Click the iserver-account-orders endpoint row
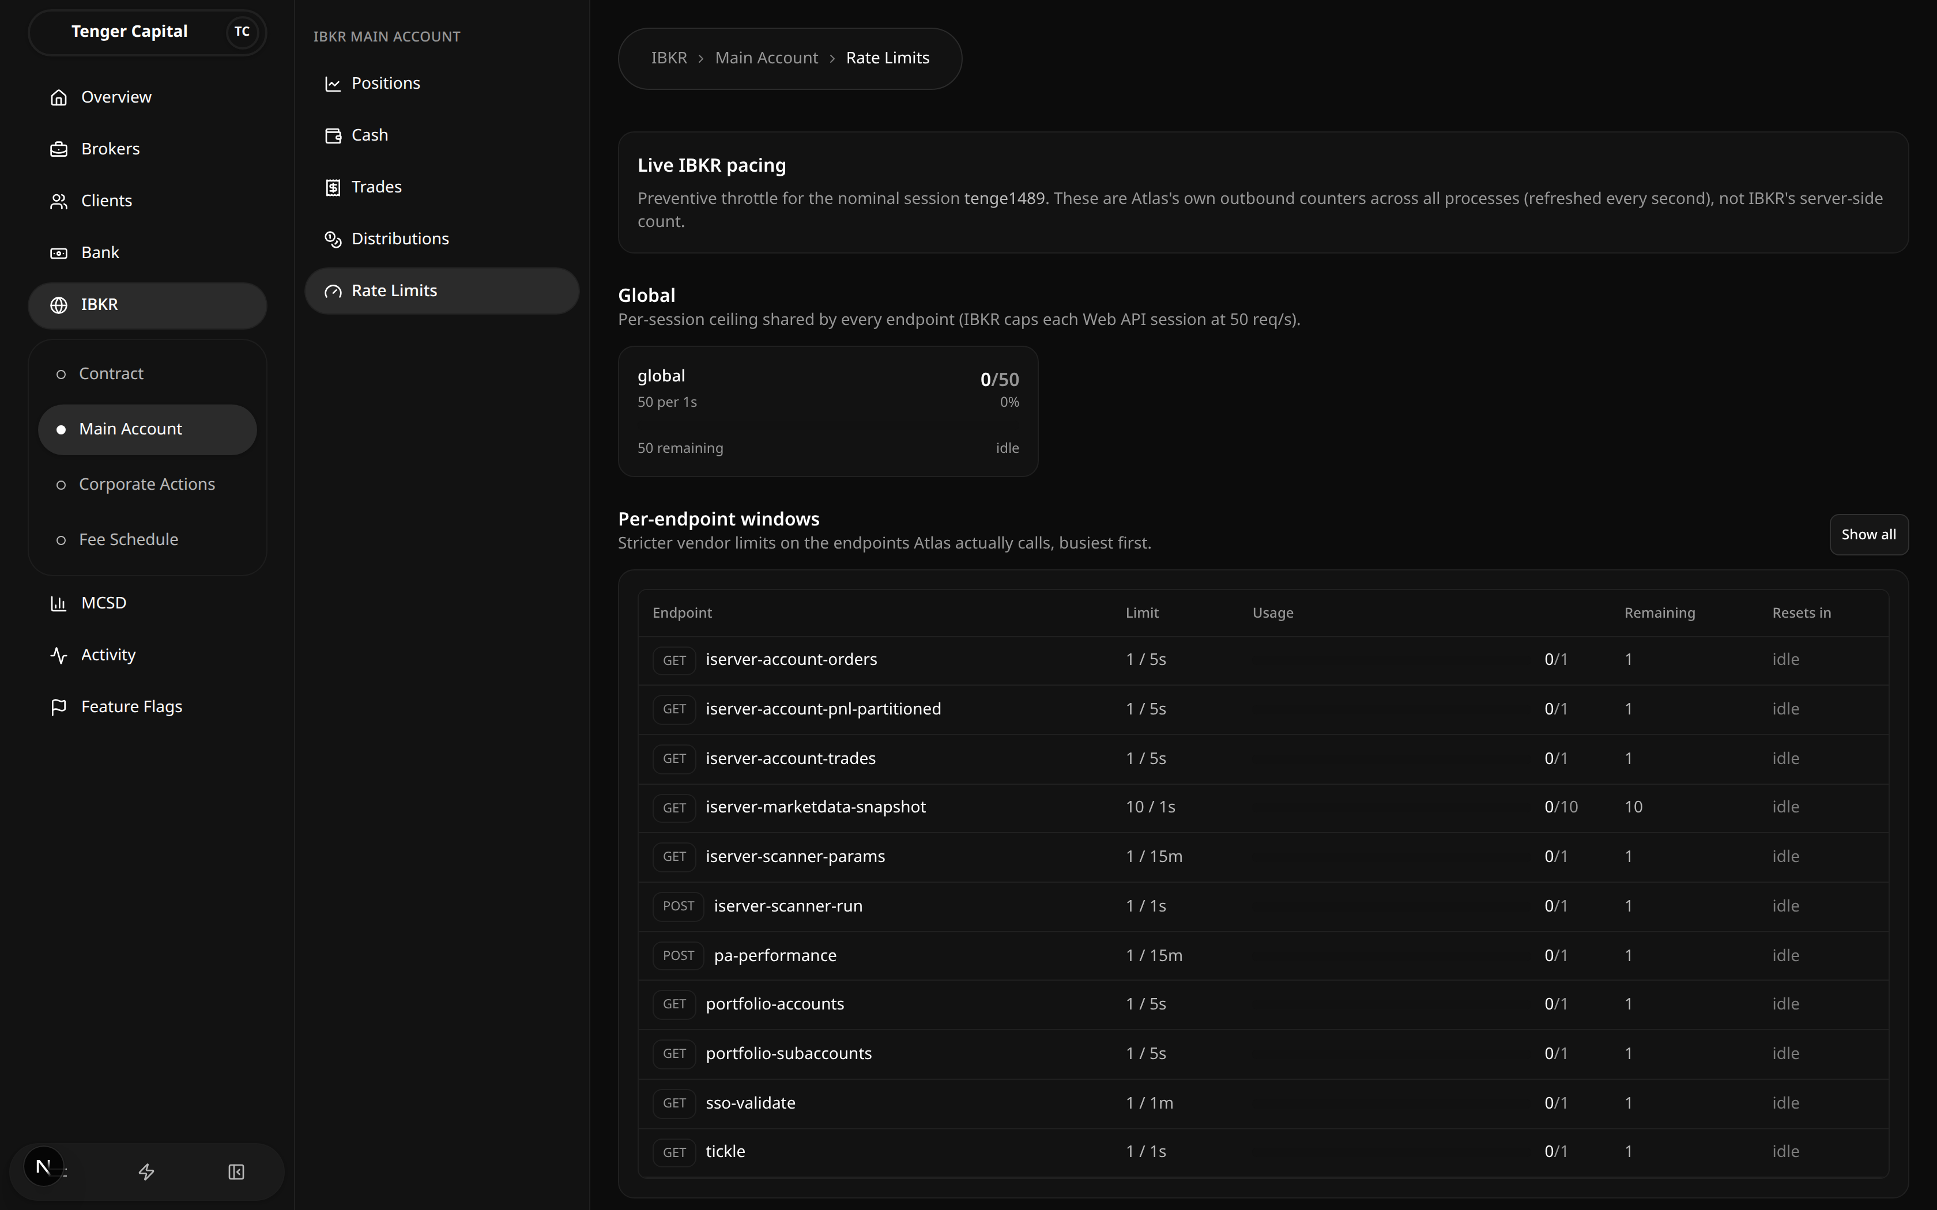The width and height of the screenshot is (1937, 1210). 1263,660
